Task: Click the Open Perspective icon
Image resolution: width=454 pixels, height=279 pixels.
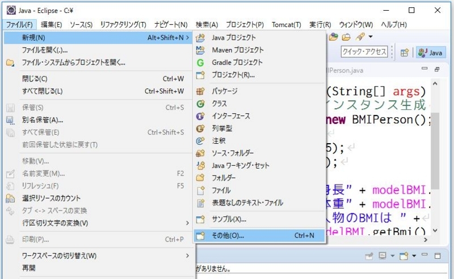Action: 405,53
